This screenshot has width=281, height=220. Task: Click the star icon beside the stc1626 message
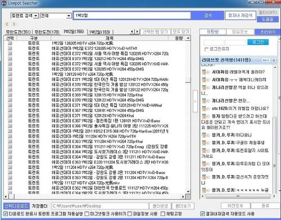[x=204, y=108]
